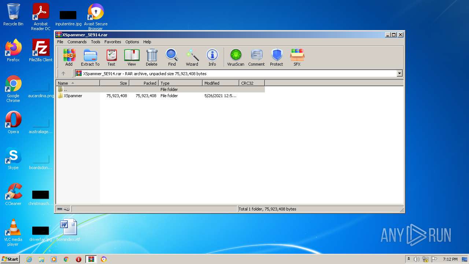The height and width of the screenshot is (264, 469).
Task: Open Opera from the taskbar
Action: pos(79,259)
